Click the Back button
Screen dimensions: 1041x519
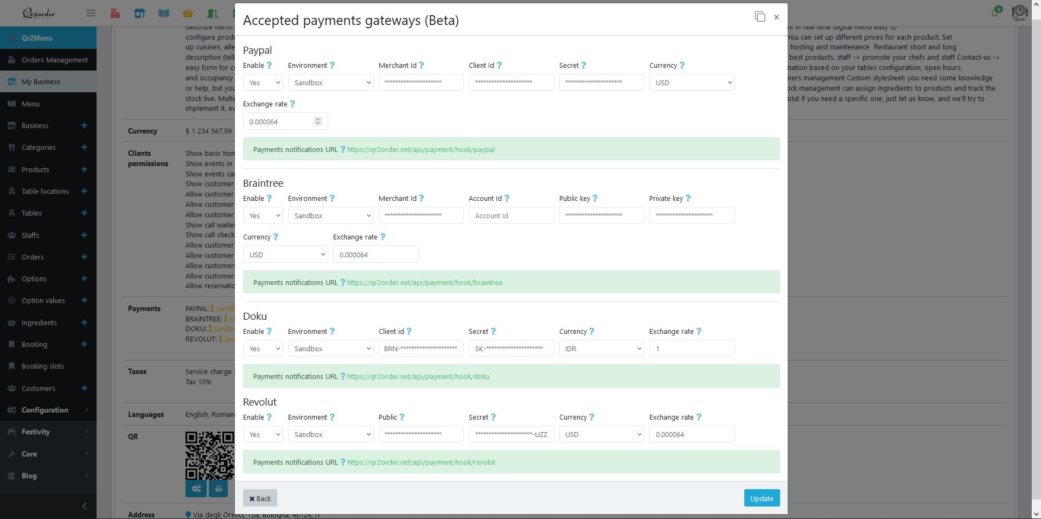260,498
